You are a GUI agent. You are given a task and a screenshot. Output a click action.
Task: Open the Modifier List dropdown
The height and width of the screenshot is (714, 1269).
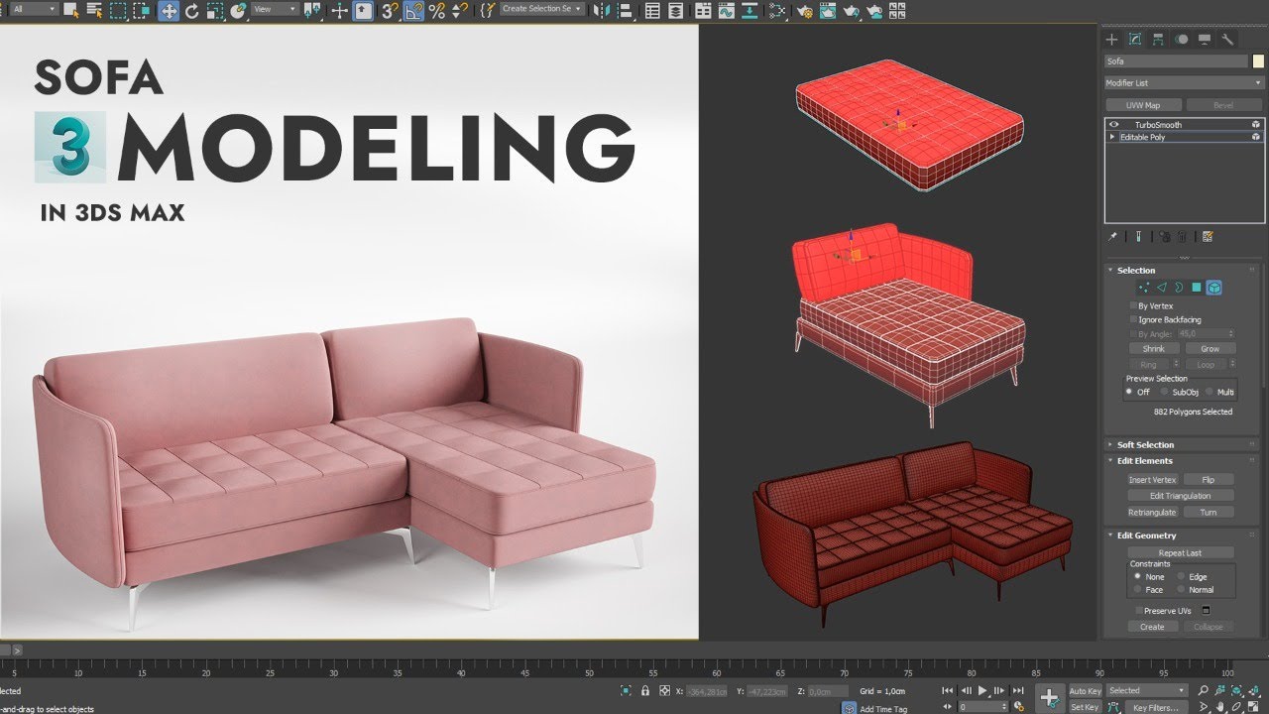[1185, 83]
